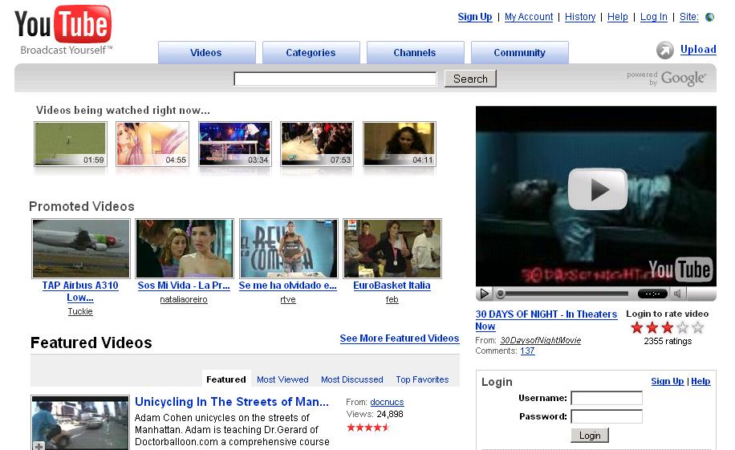Screen dimensions: 735x450
Task: Click the YouTube logo
Action: 63,29
